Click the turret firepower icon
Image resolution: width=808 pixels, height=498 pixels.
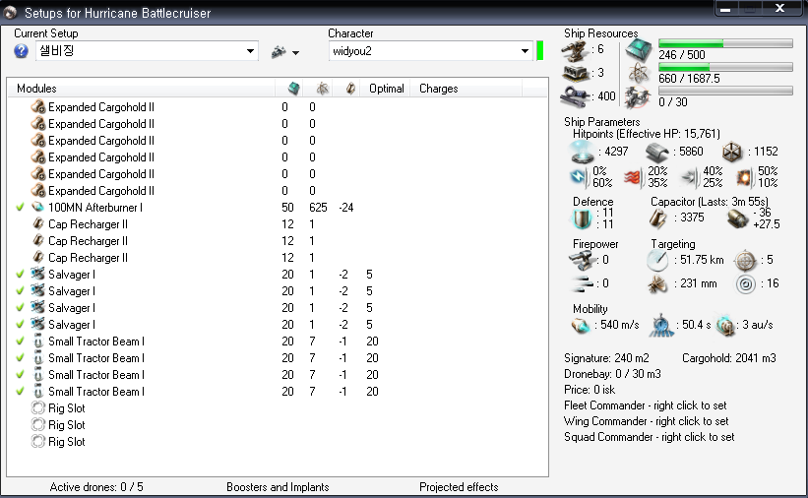click(583, 261)
